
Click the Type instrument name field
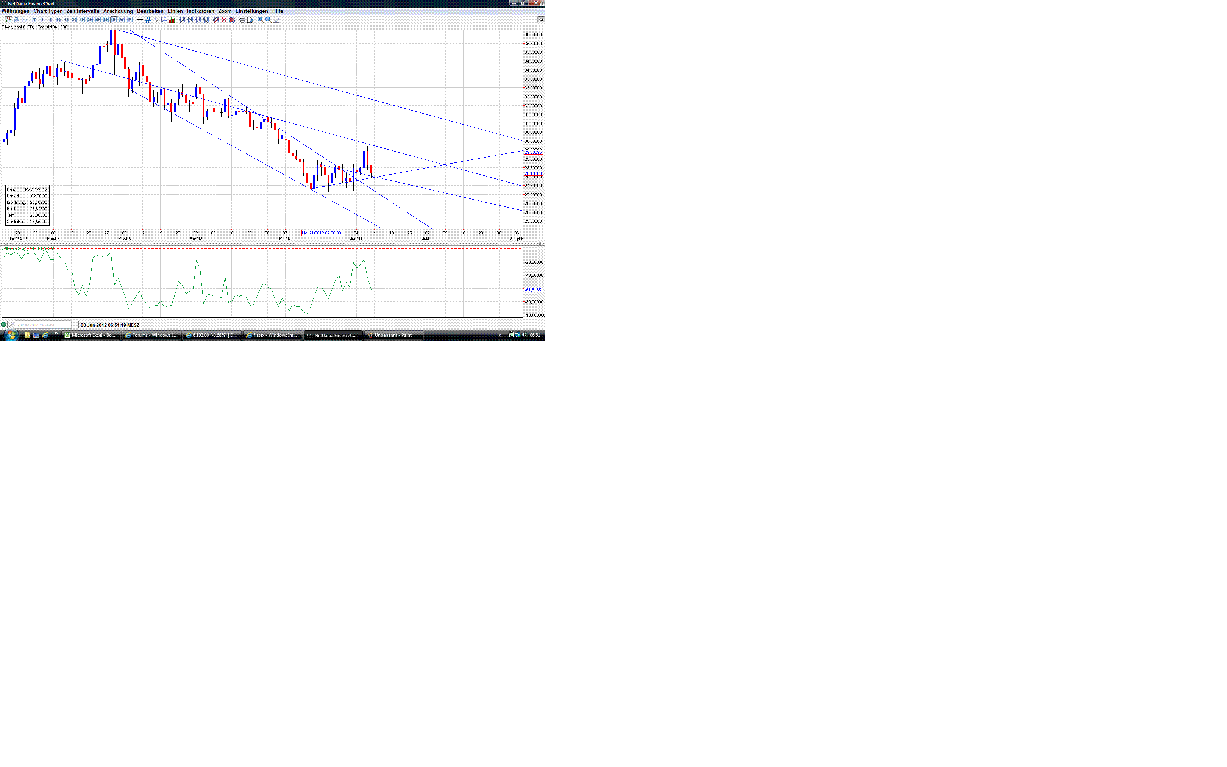pyautogui.click(x=42, y=325)
